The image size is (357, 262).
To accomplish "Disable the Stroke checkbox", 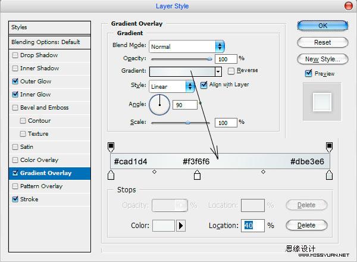I will coord(15,199).
